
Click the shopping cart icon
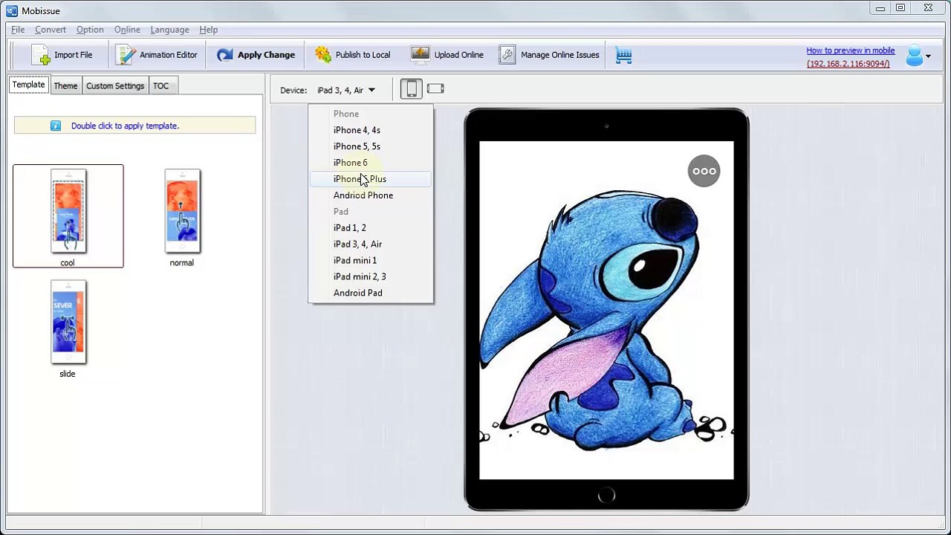pos(623,56)
